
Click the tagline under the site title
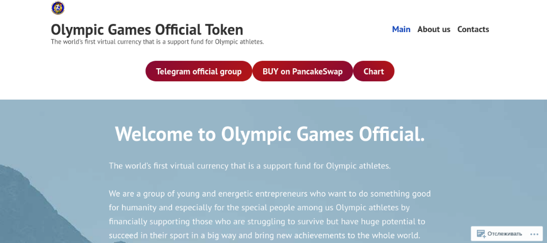pyautogui.click(x=157, y=42)
